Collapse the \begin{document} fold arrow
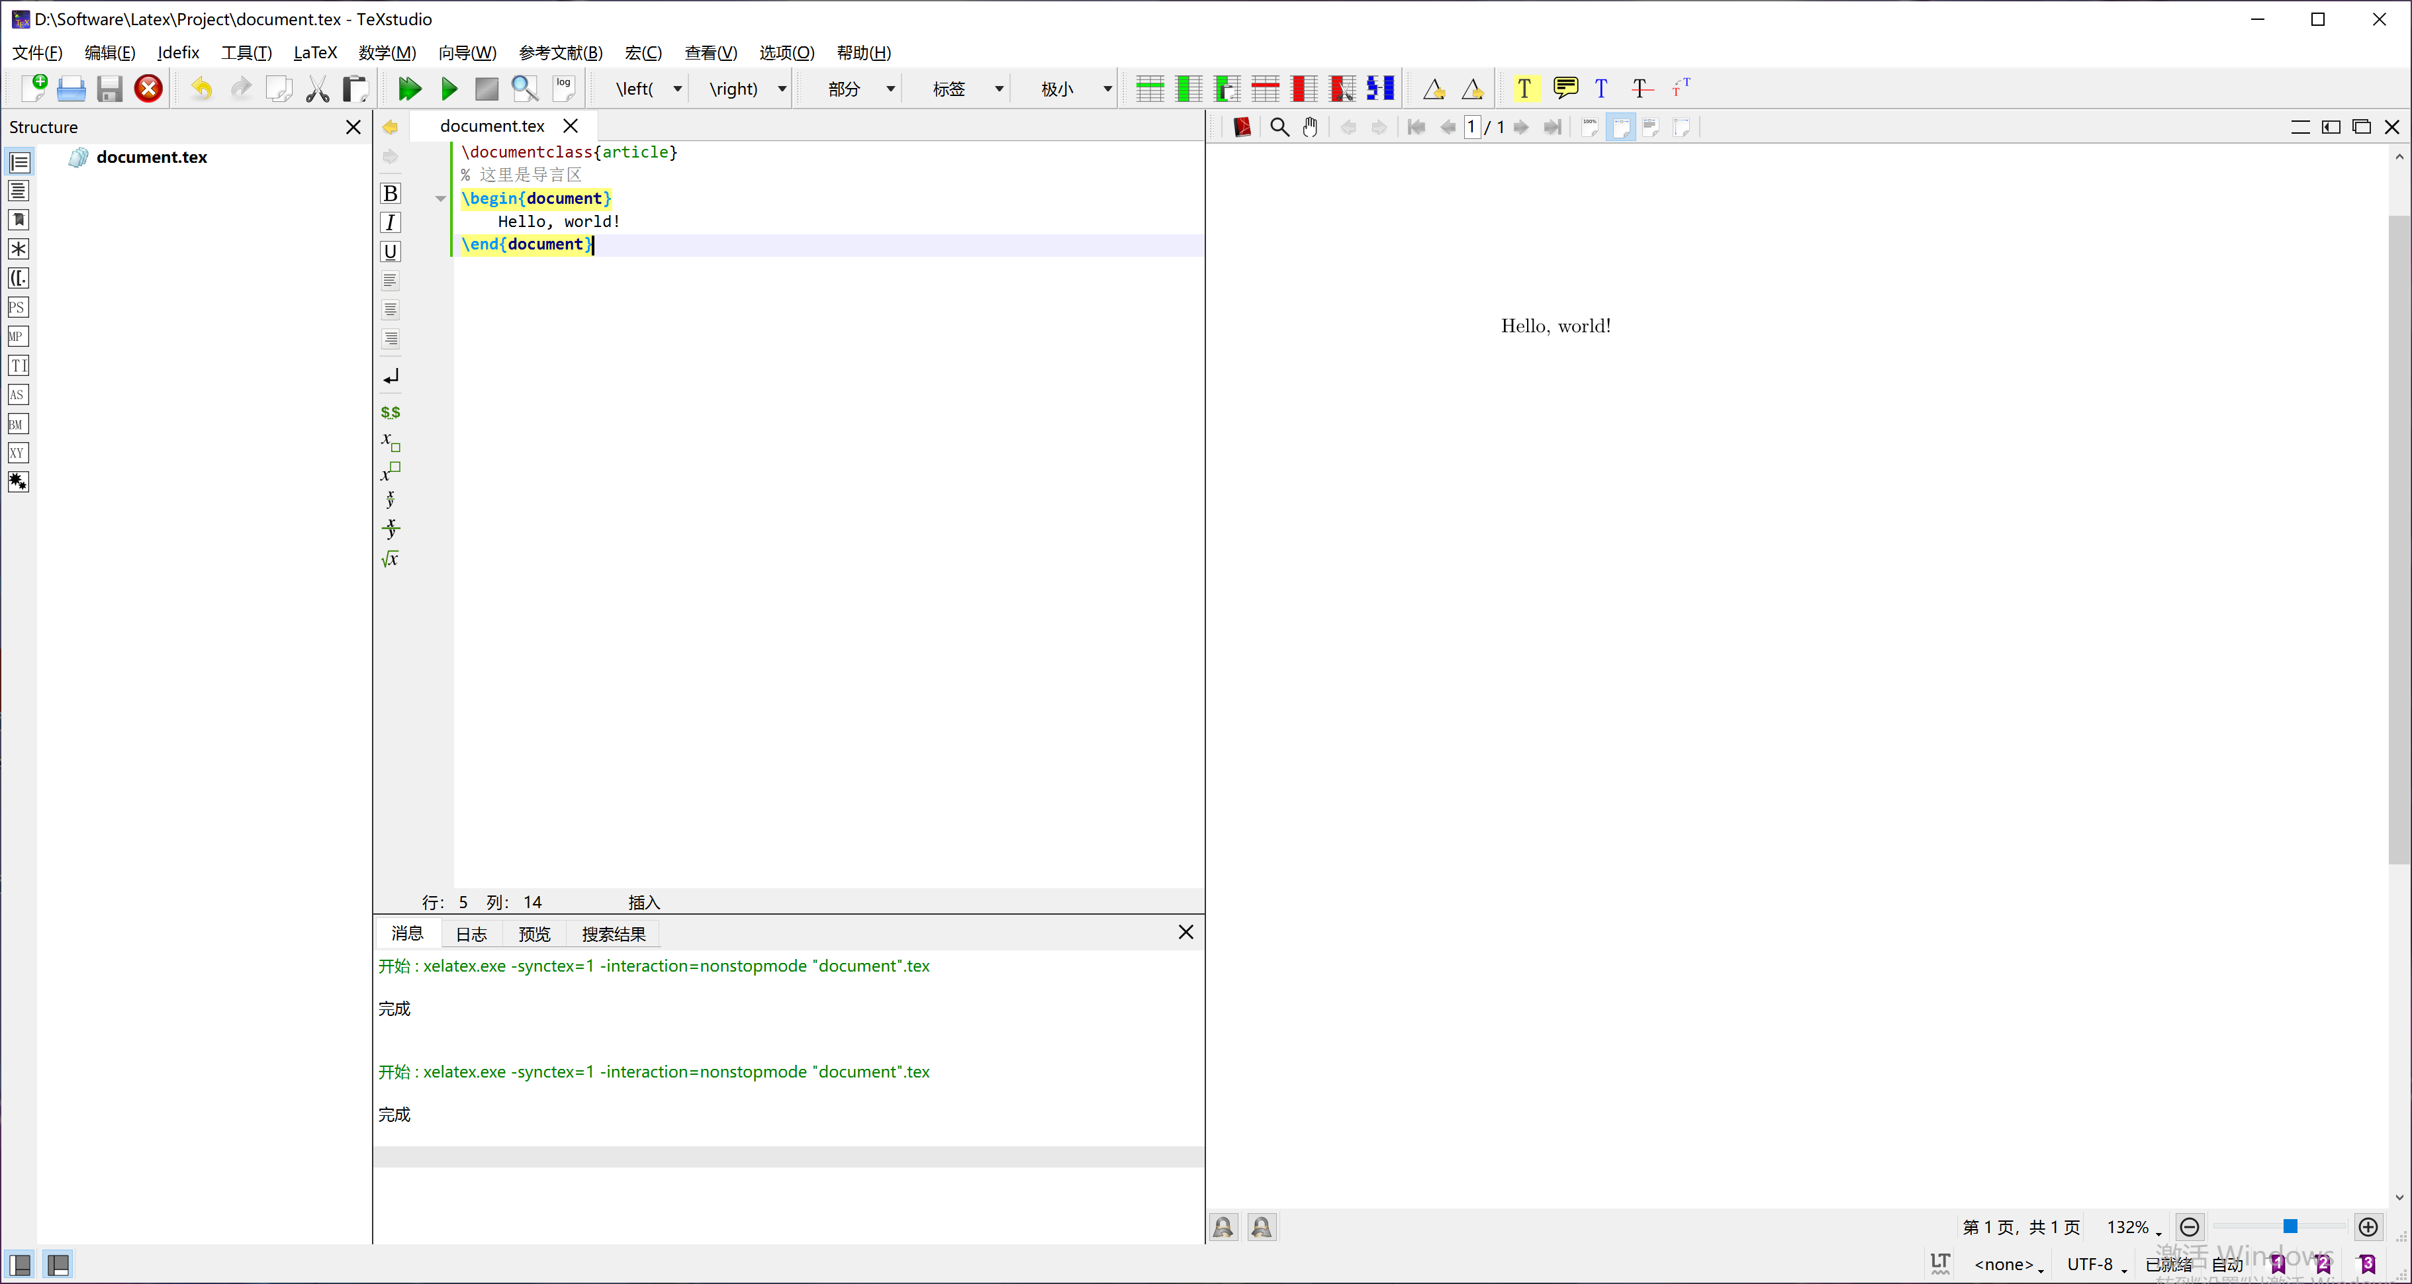 pyautogui.click(x=441, y=199)
